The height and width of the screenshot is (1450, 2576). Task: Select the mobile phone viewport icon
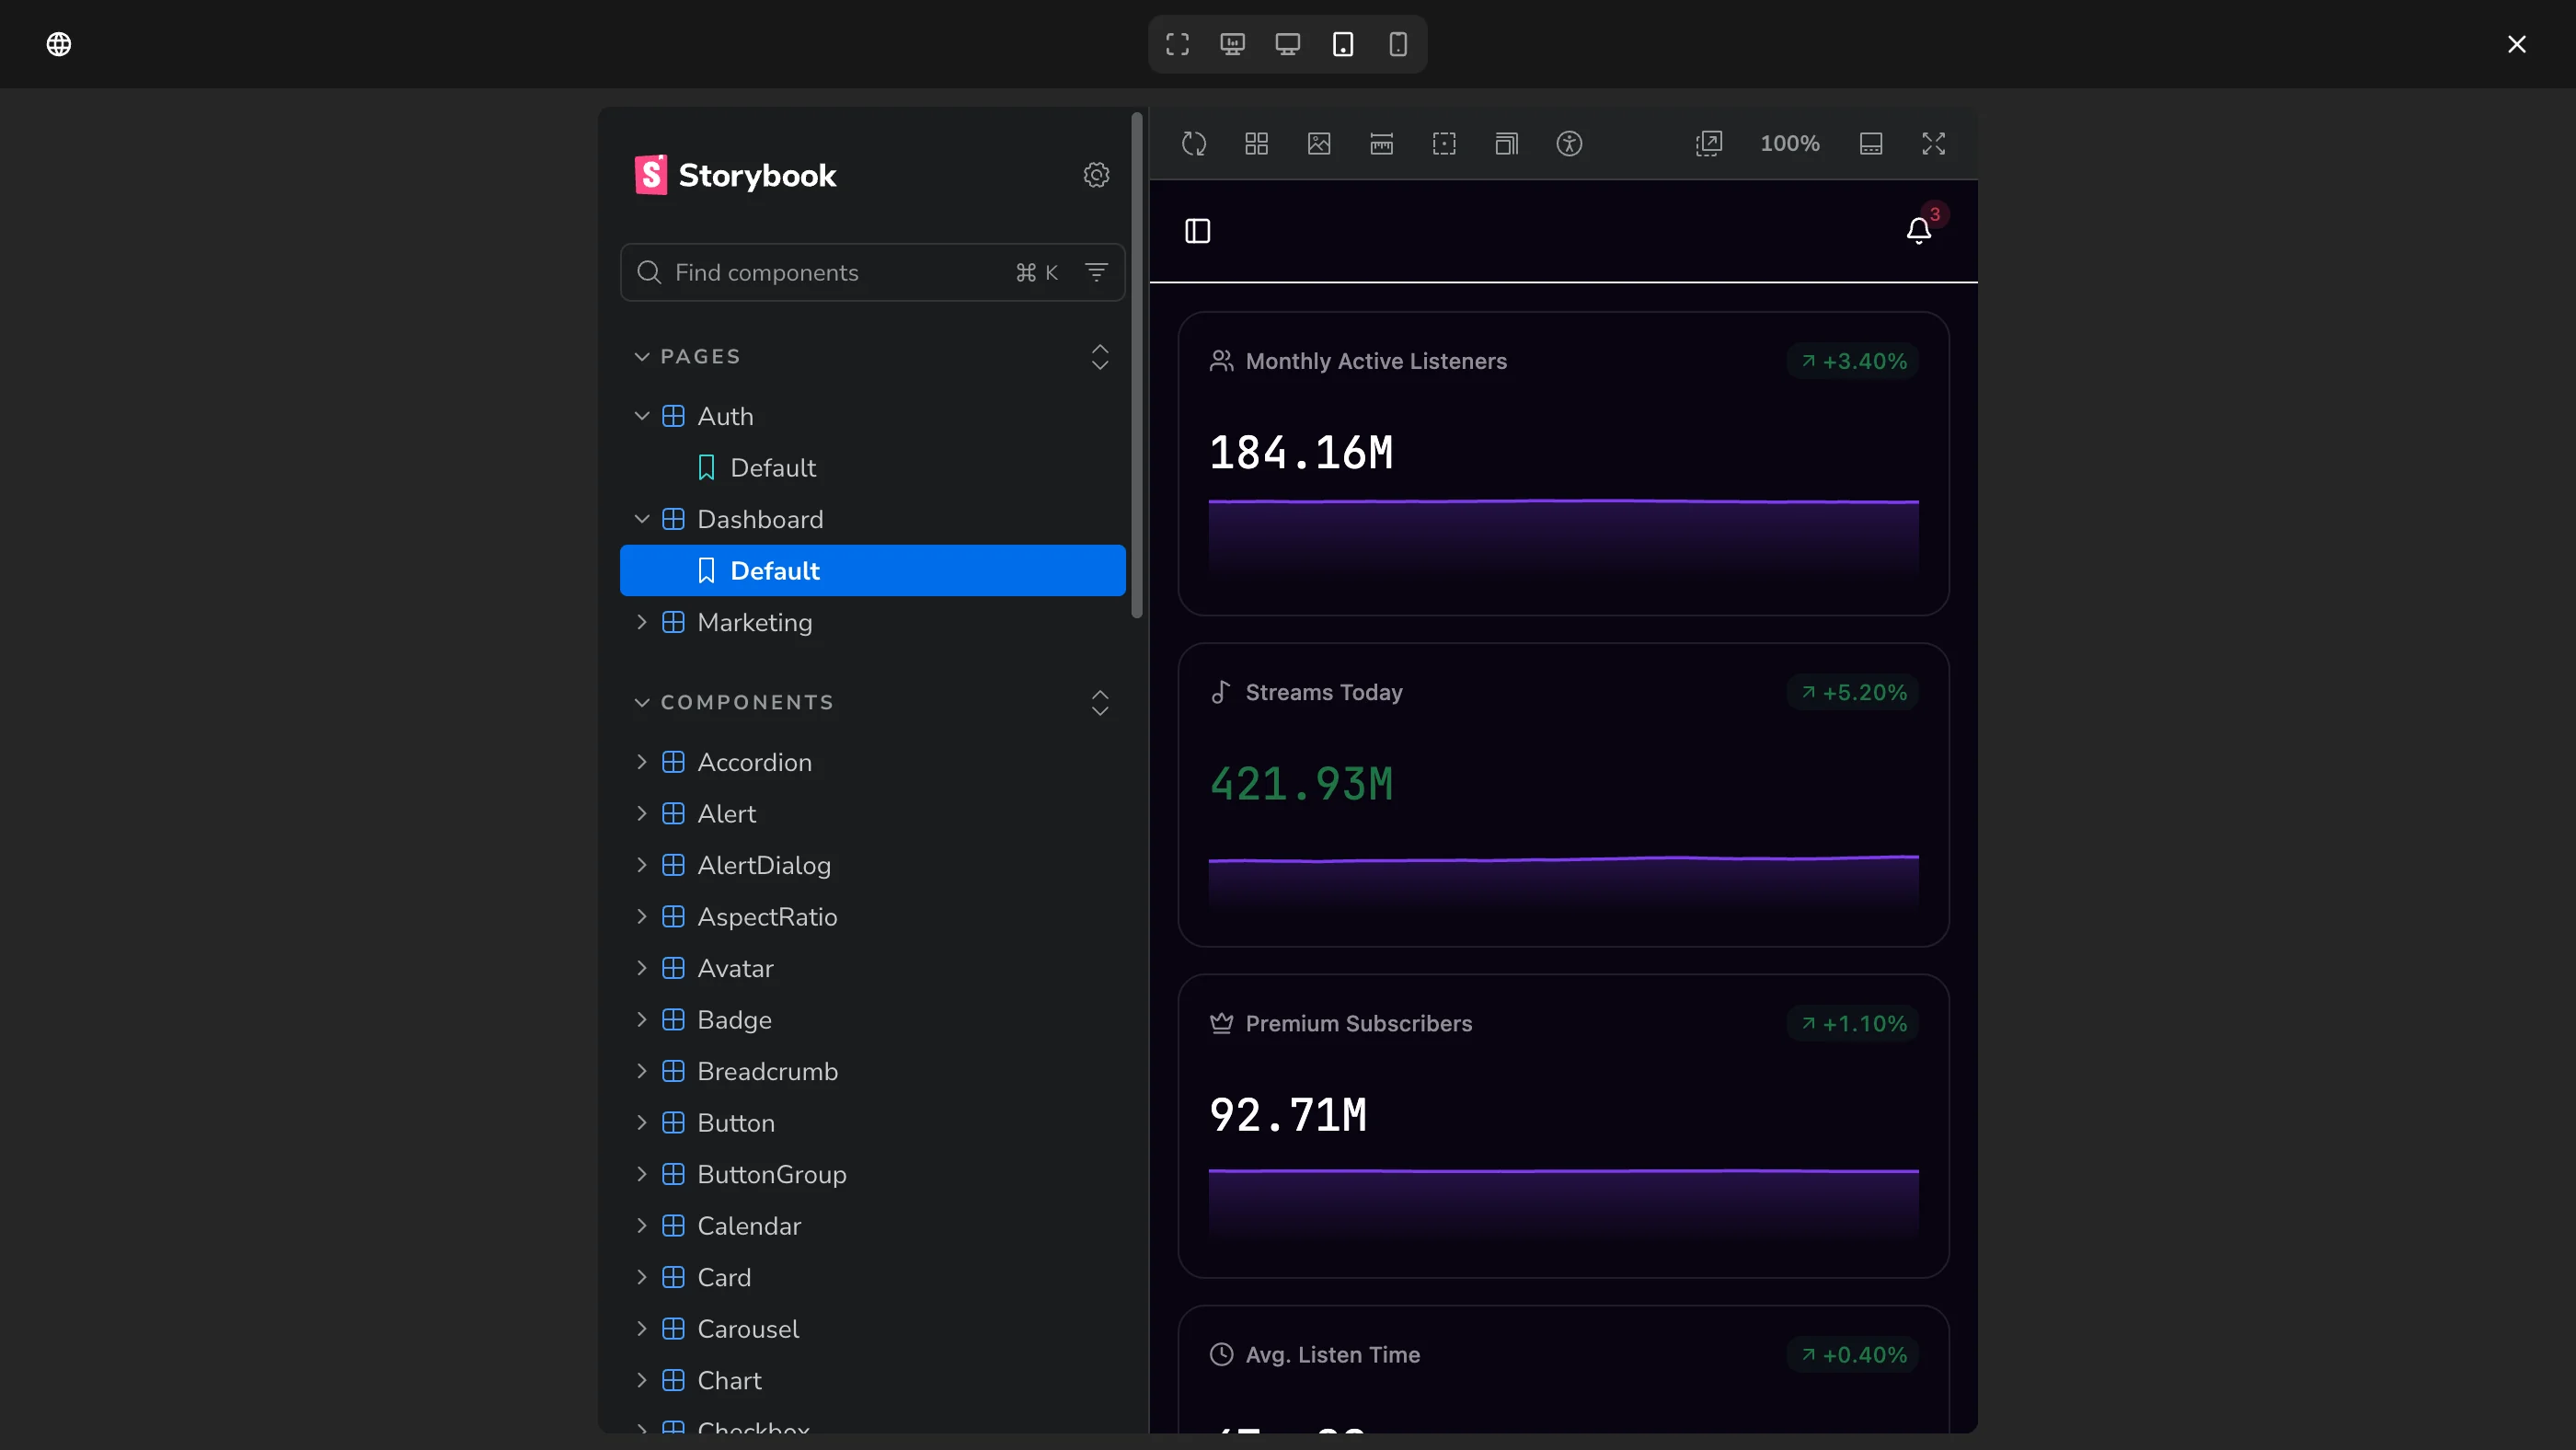(x=1398, y=44)
